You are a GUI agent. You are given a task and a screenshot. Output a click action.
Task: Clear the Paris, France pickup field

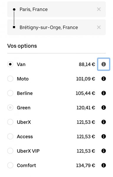pos(99,9)
